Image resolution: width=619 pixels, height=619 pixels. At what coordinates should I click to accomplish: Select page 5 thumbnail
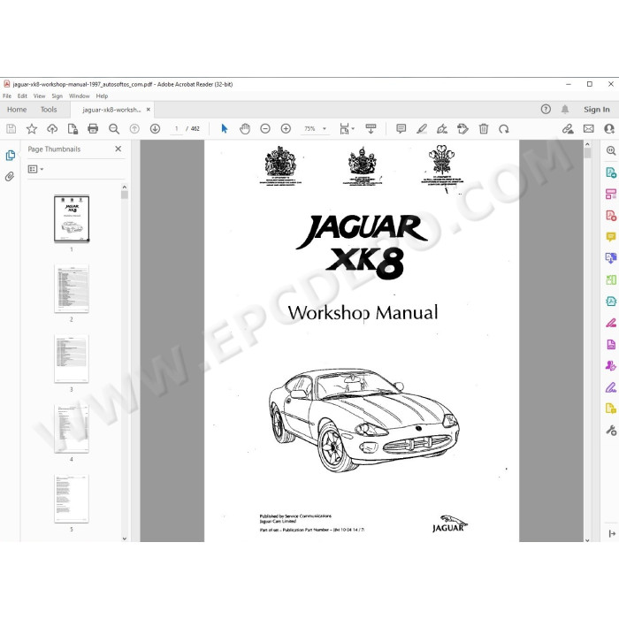pyautogui.click(x=72, y=499)
